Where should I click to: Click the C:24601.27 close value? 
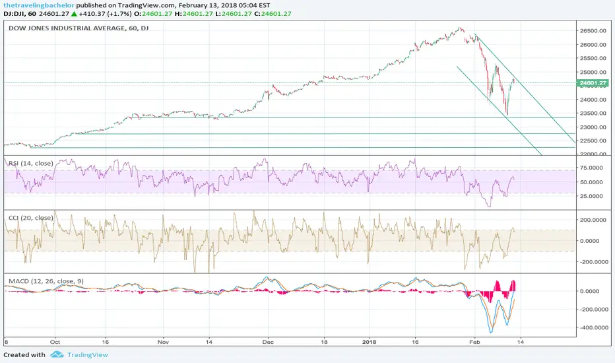click(x=273, y=14)
